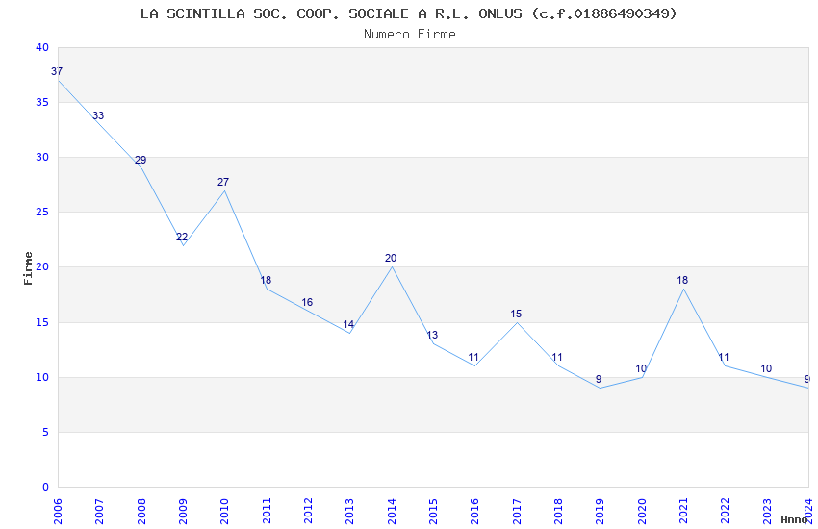The width and height of the screenshot is (818, 529).
Task: Click the 2014 peak labeled 20
Action: [391, 259]
